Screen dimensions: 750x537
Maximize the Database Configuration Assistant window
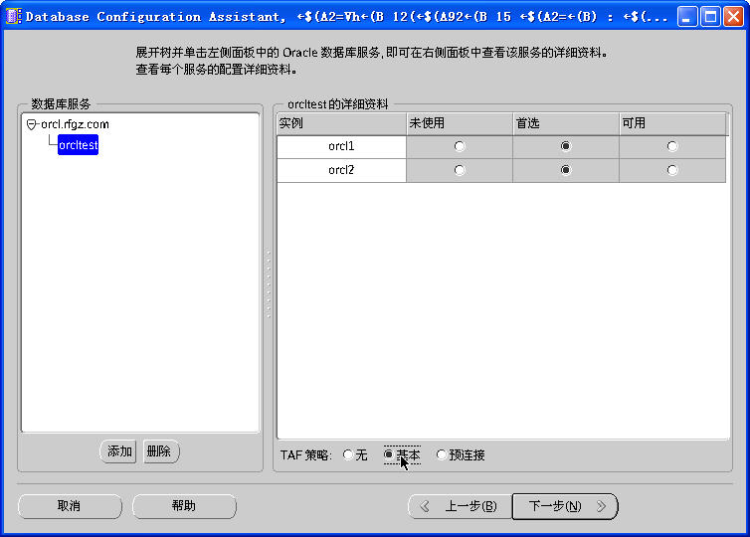coord(710,17)
